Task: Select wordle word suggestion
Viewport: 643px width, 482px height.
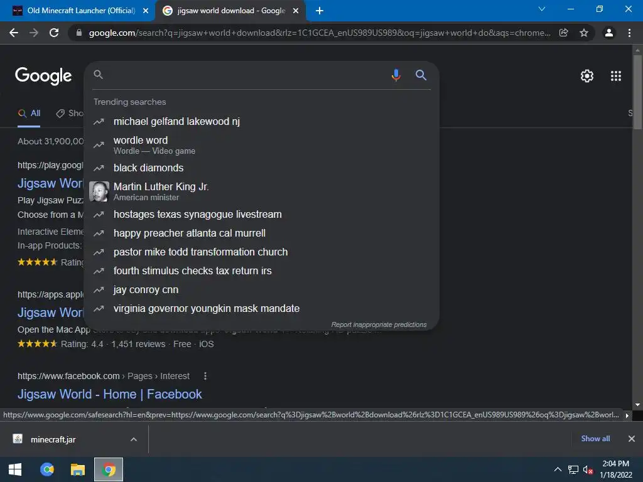Action: (261, 145)
